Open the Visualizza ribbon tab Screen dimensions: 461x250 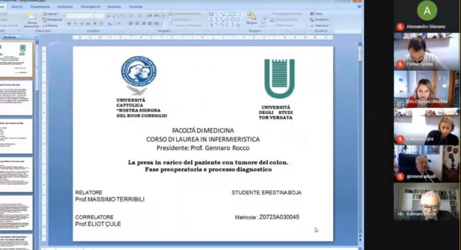[136, 6]
